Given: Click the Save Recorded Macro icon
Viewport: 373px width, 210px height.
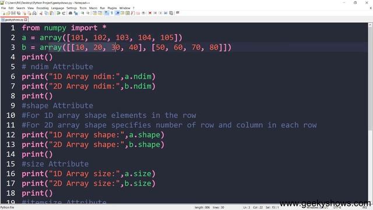Looking at the screenshot, I should click(171, 13).
